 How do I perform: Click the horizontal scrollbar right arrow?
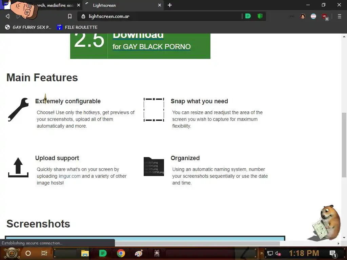339,243
